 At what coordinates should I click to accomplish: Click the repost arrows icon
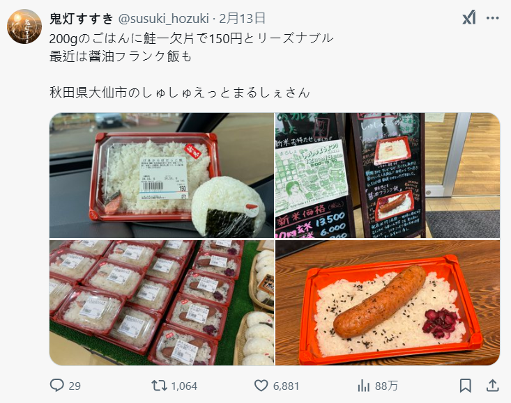coord(159,386)
